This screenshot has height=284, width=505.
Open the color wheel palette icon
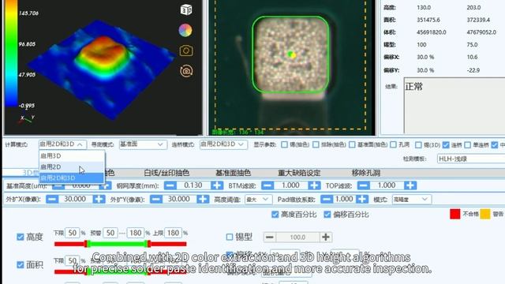(185, 30)
